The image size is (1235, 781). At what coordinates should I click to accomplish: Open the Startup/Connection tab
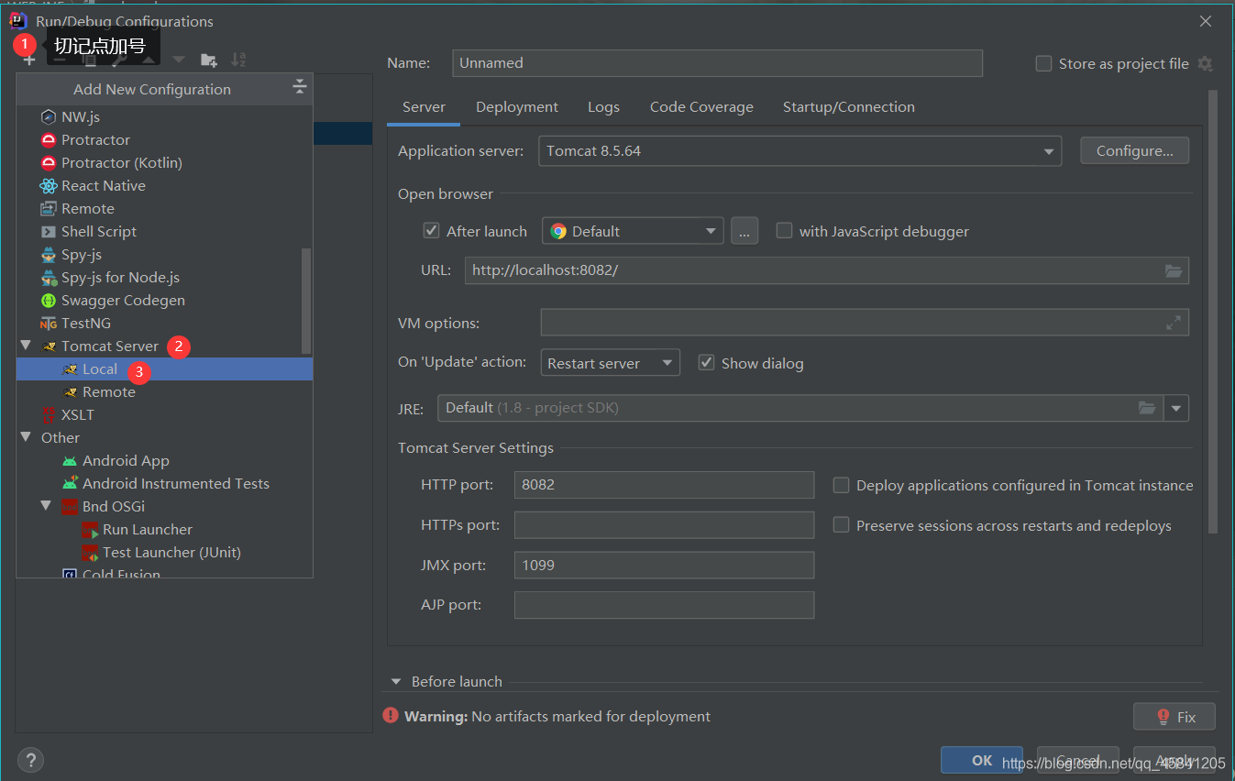click(849, 106)
